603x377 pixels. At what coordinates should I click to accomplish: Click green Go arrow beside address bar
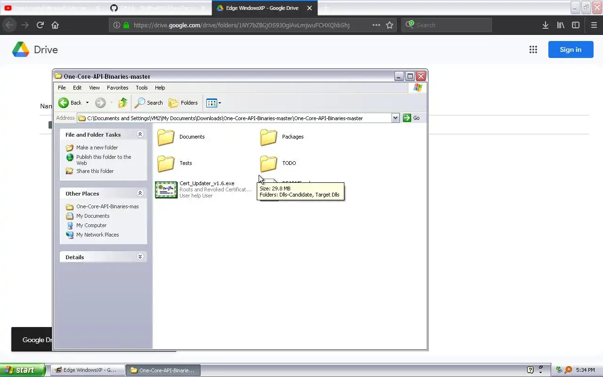coord(407,118)
